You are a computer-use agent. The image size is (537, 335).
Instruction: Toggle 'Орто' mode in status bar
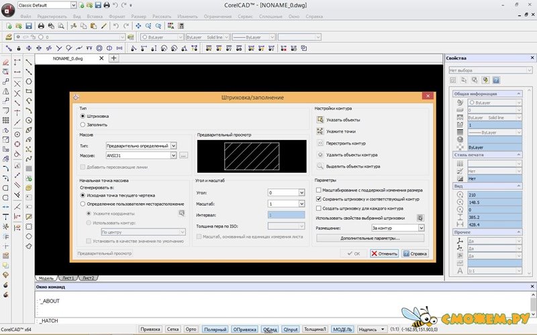point(191,329)
